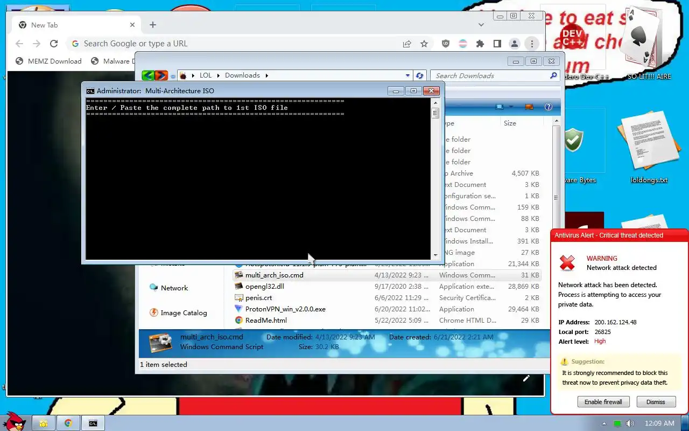Change the Explorer view icon
The height and width of the screenshot is (431, 689).
pos(500,107)
